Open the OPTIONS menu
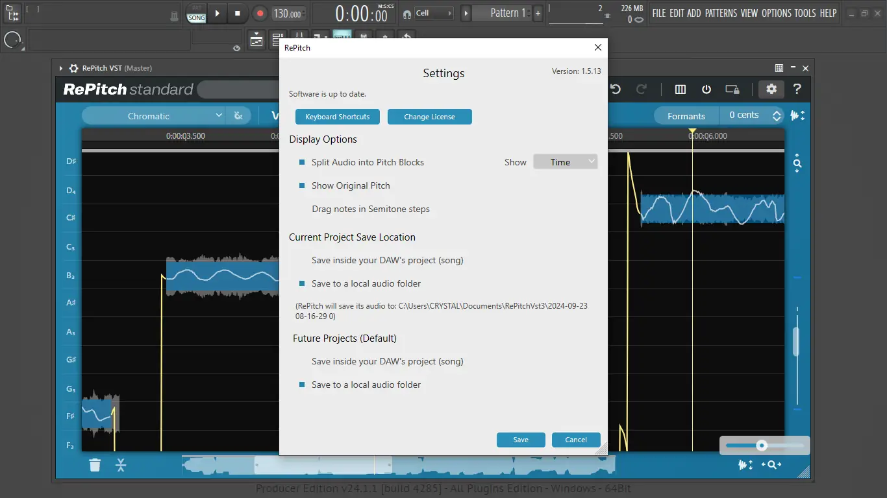Screen dimensions: 887x498 [777, 13]
